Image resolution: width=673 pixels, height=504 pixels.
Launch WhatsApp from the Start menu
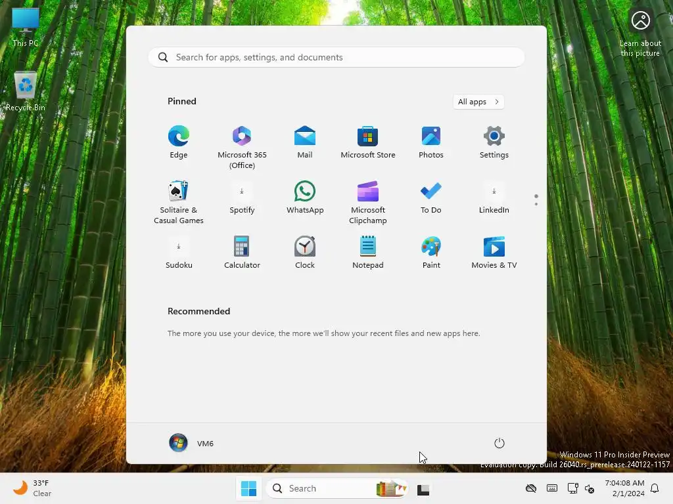click(305, 198)
